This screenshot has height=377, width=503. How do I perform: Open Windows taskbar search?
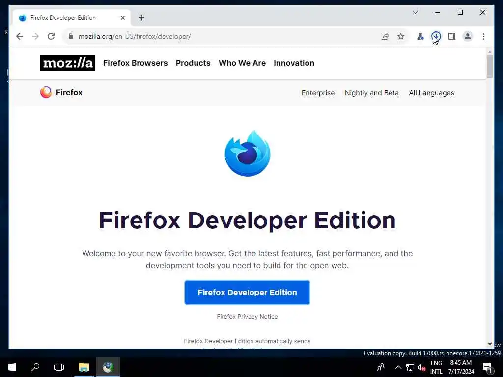[35, 367]
